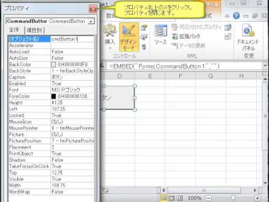Toggle デザインモード button

(129, 37)
